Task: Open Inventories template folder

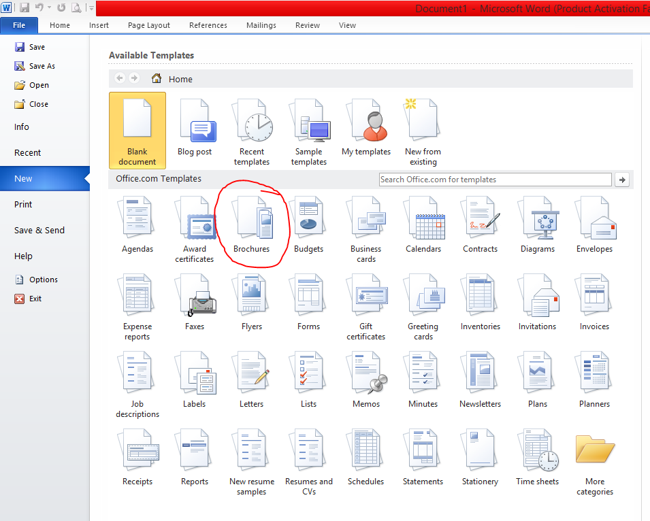Action: pos(480,302)
